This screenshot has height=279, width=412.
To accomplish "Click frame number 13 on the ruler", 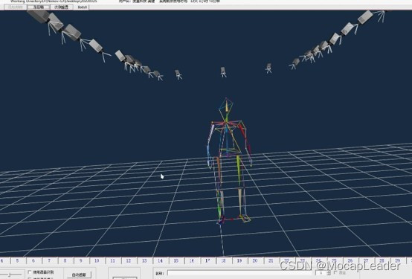I will pyautogui.click(x=144, y=260).
